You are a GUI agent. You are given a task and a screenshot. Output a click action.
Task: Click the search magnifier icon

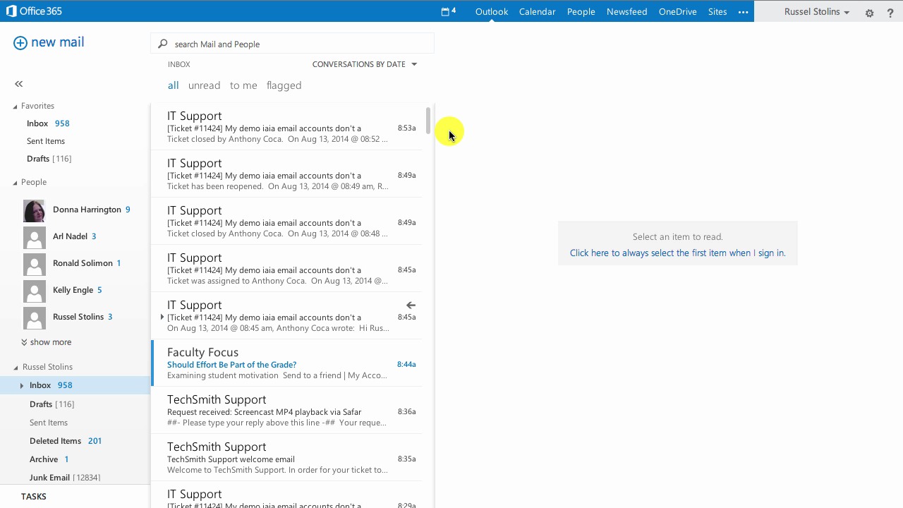pos(163,44)
